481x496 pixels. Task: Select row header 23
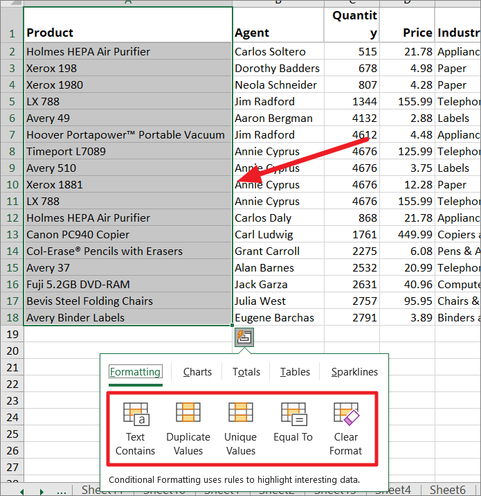[12, 400]
